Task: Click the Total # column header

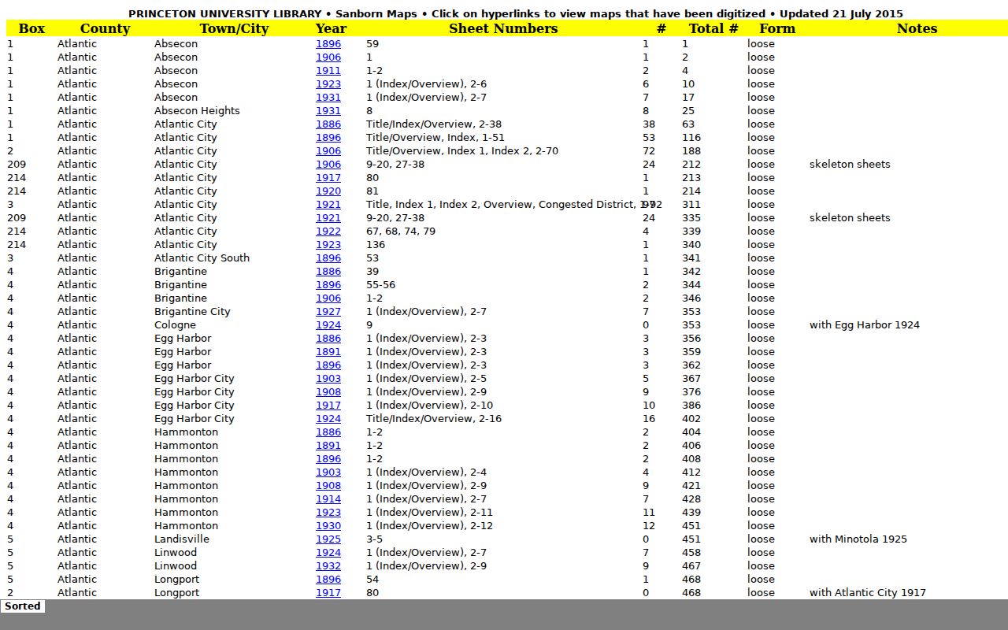Action: 713,28
